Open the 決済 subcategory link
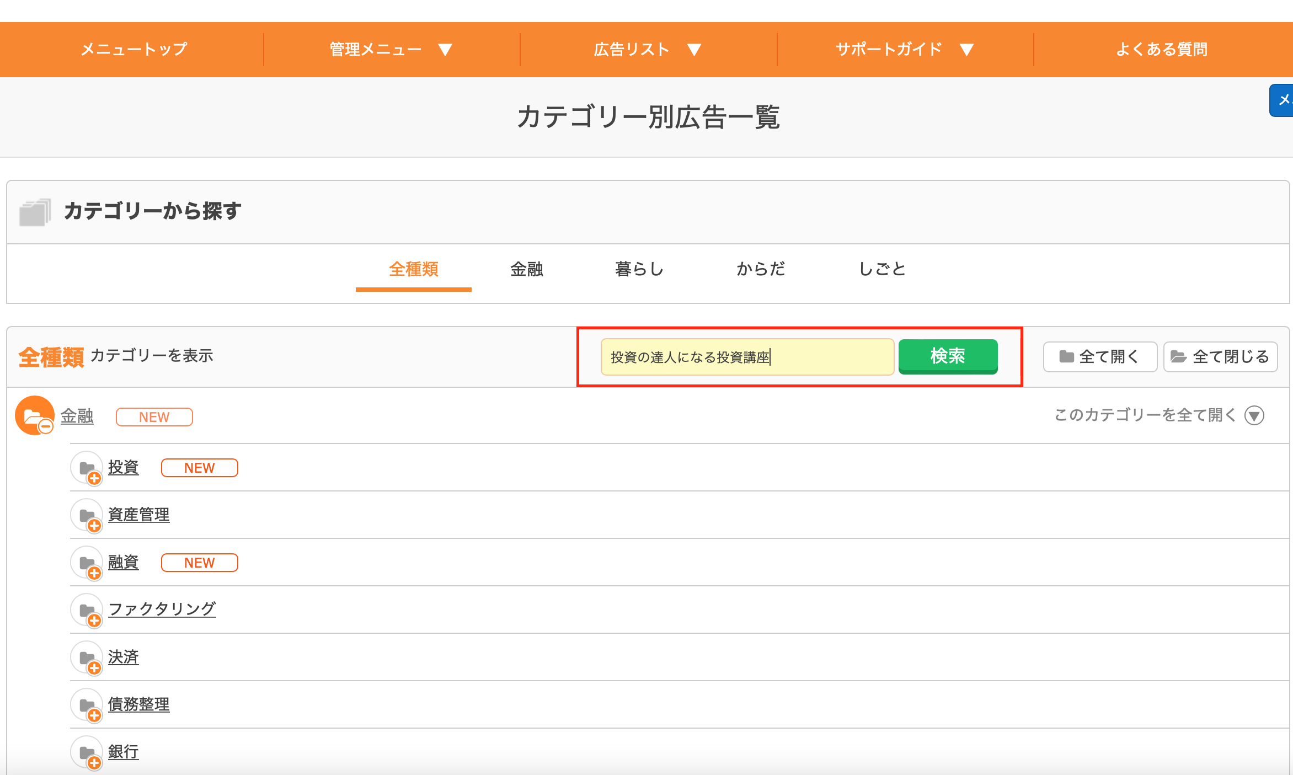 [x=124, y=657]
